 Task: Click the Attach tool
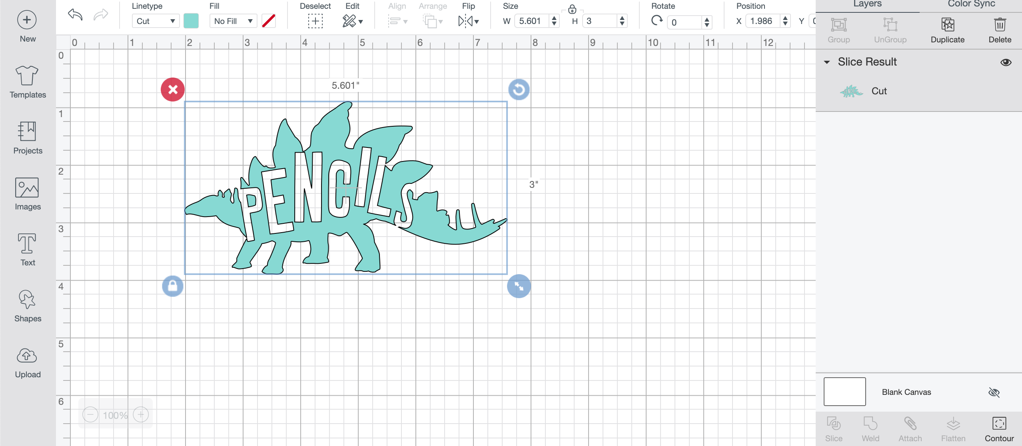click(910, 430)
